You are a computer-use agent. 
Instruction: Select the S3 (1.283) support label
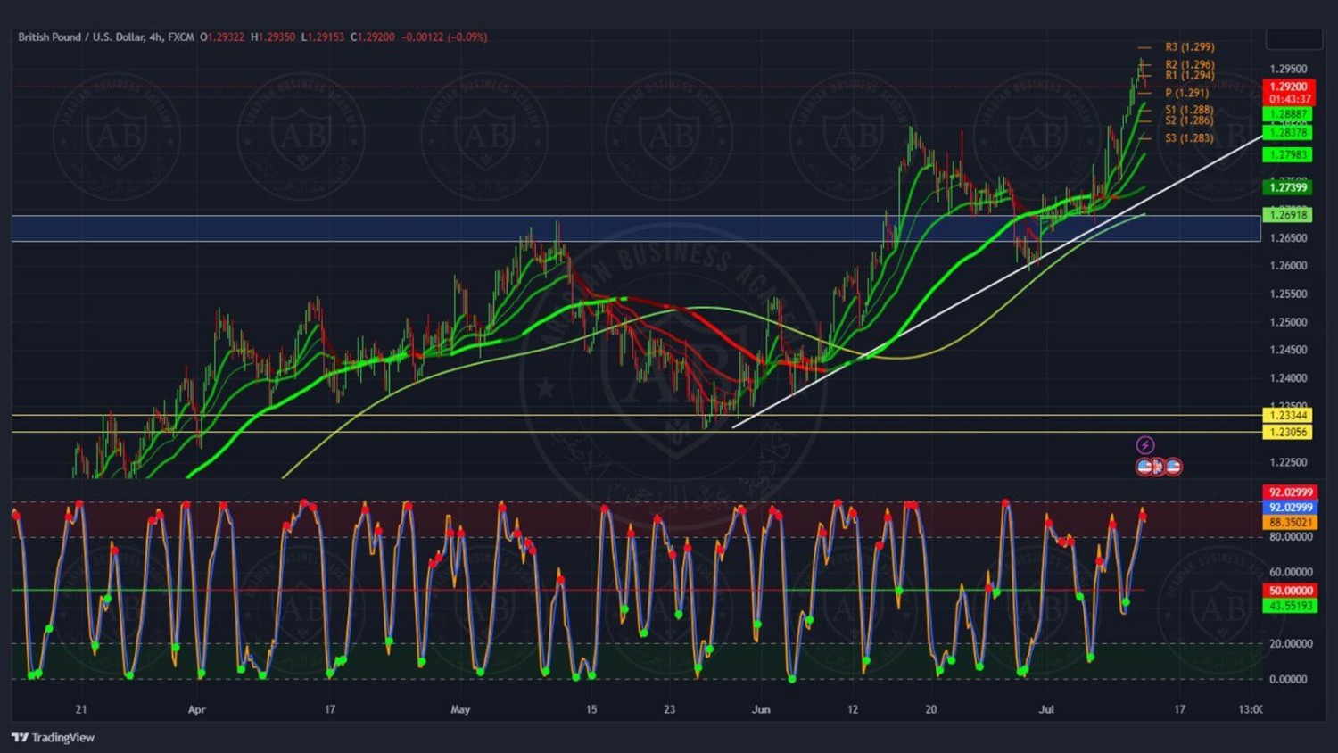[x=1188, y=138]
